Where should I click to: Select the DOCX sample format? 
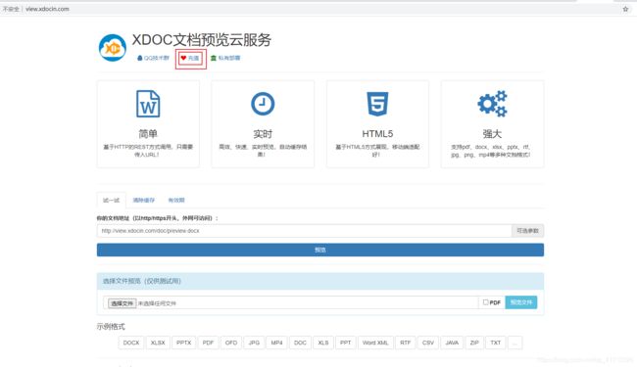pyautogui.click(x=130, y=343)
